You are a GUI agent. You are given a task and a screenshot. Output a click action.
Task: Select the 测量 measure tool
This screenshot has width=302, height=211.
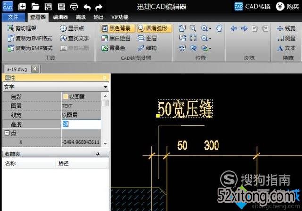tap(286, 38)
